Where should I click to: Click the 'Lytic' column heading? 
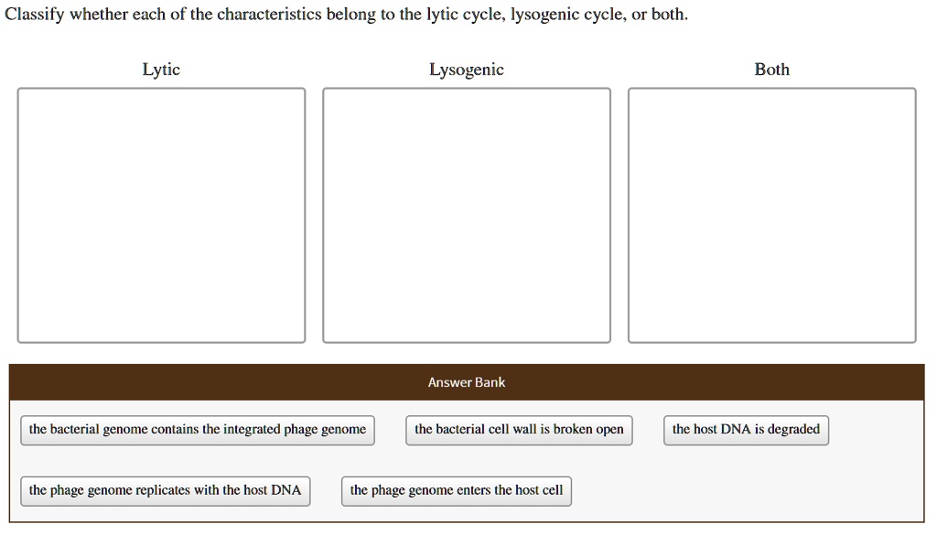pos(161,69)
